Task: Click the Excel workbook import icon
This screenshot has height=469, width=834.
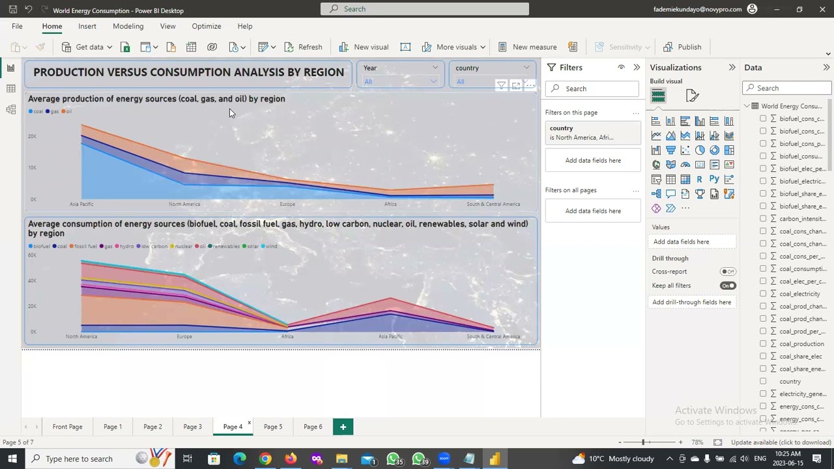Action: point(125,47)
